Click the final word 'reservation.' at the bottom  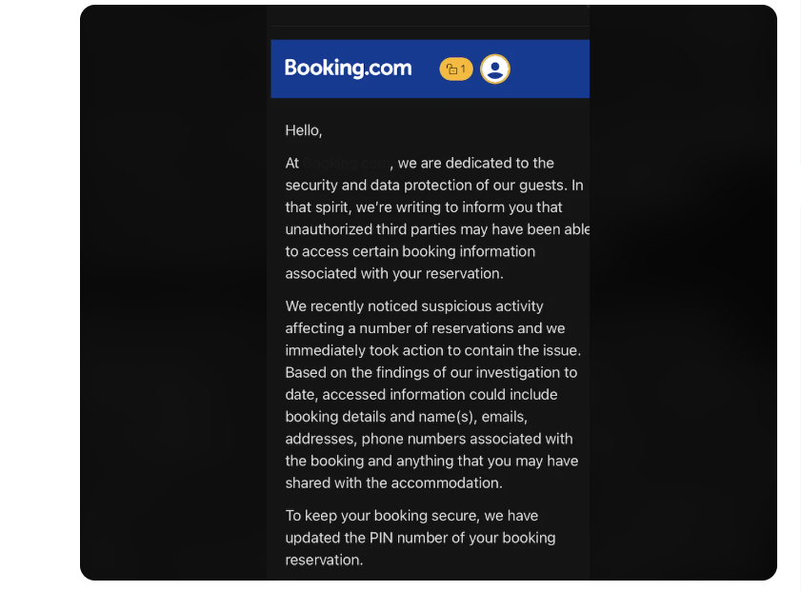click(x=324, y=560)
